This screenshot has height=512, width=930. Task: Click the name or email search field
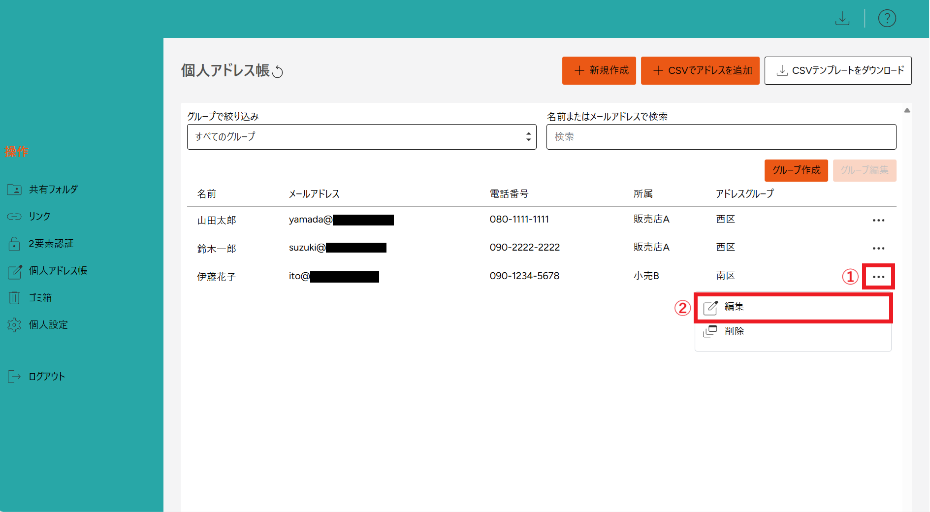(721, 137)
